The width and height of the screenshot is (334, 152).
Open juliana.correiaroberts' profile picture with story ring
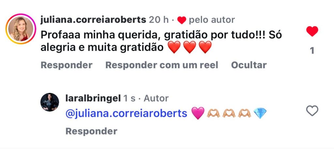click(x=21, y=29)
